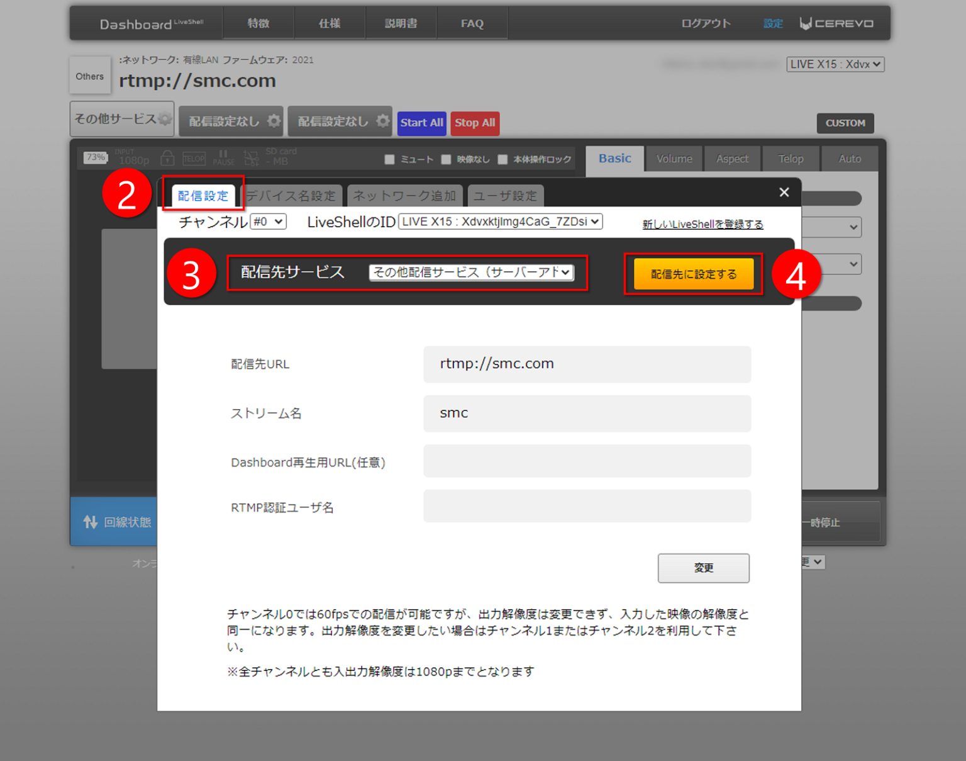This screenshot has width=966, height=761.
Task: Click the 新しいLiveShellを登録する link
Action: pyautogui.click(x=702, y=223)
